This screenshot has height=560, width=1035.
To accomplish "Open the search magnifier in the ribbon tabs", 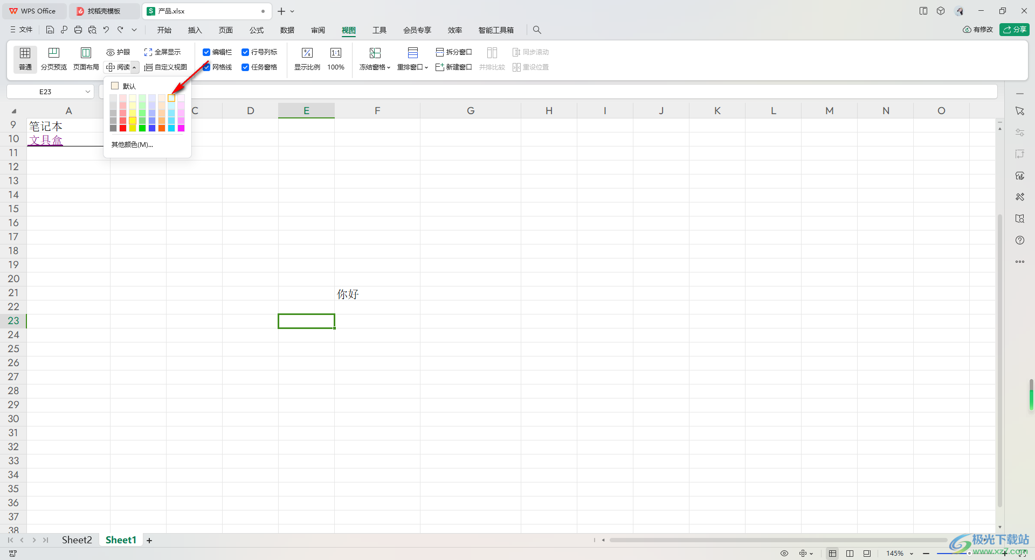I will click(537, 30).
